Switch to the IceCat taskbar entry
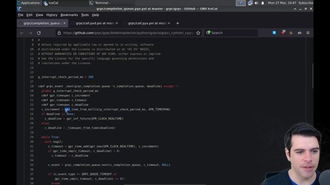Image resolution: width=330 pixels, height=185 pixels. point(51,3)
